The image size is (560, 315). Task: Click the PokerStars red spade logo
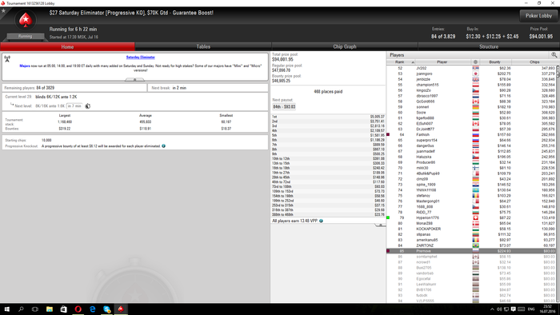(x=26, y=20)
